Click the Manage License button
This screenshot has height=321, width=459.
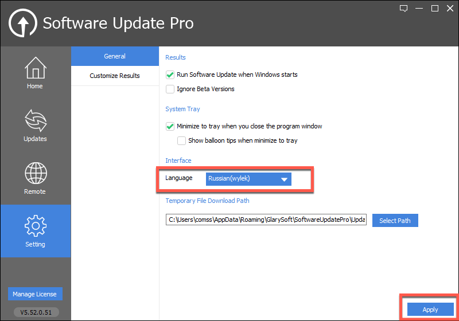(35, 294)
